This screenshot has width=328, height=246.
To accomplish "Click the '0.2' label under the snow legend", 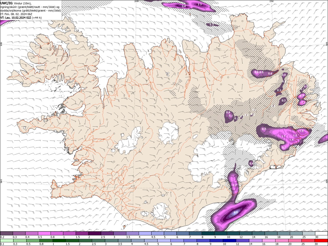I will click(2, 237).
